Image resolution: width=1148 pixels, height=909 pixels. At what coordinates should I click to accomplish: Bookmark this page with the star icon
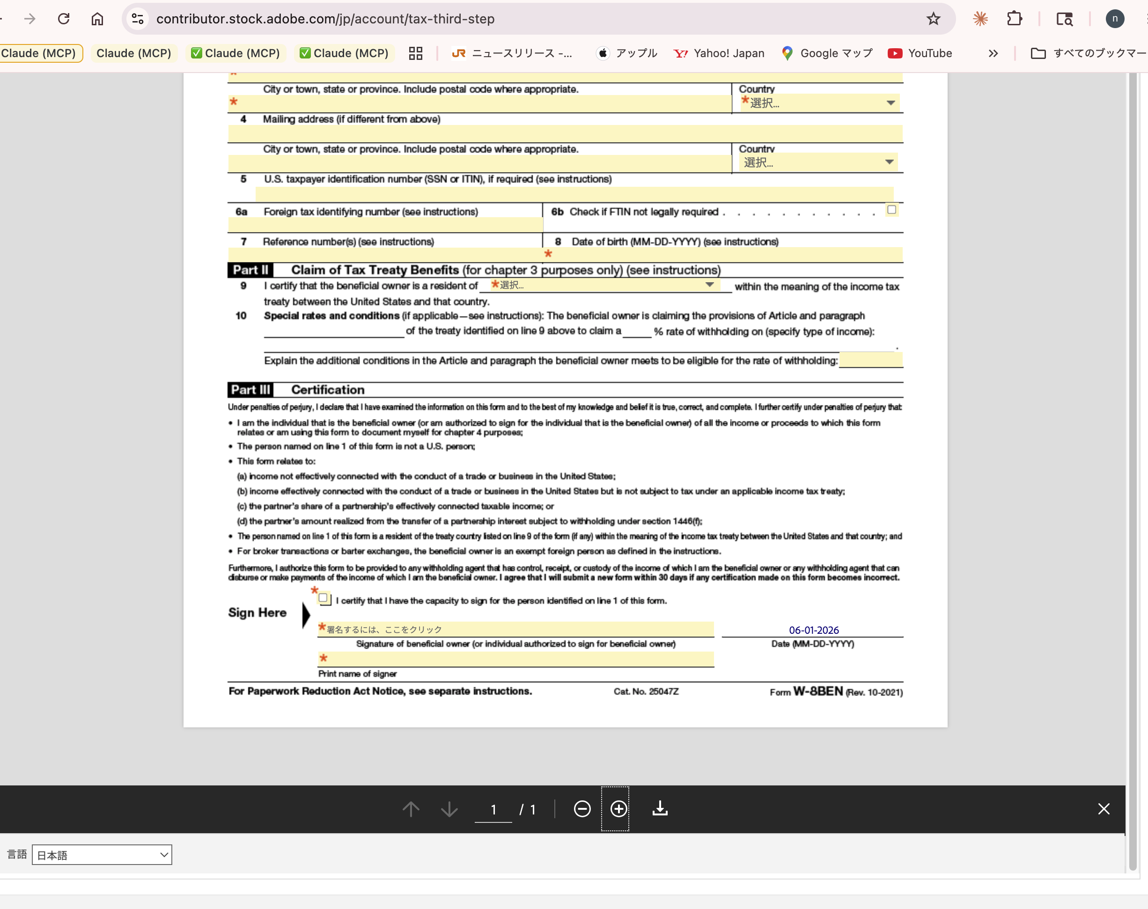933,19
